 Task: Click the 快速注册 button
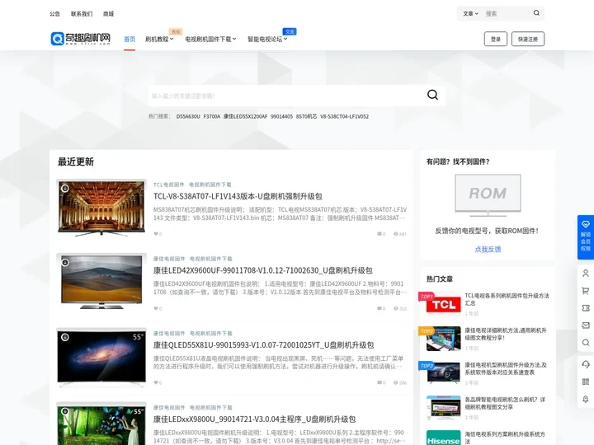(528, 39)
